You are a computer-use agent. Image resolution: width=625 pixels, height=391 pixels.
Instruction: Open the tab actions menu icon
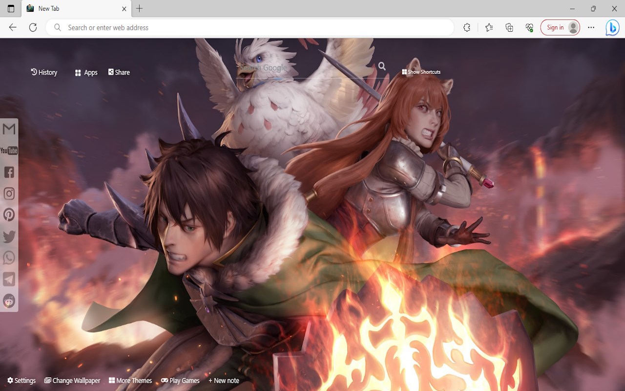pos(11,9)
